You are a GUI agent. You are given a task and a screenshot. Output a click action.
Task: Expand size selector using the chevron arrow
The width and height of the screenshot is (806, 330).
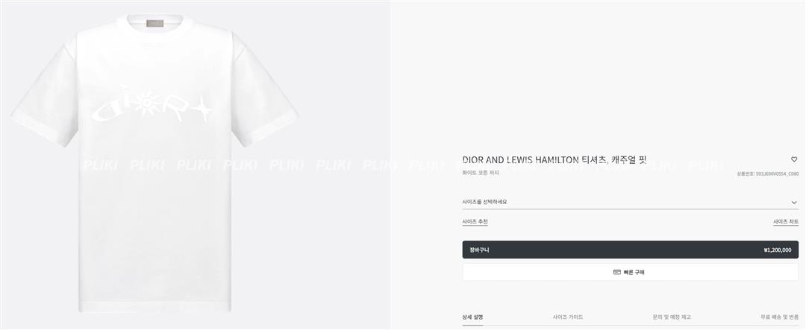coord(794,202)
